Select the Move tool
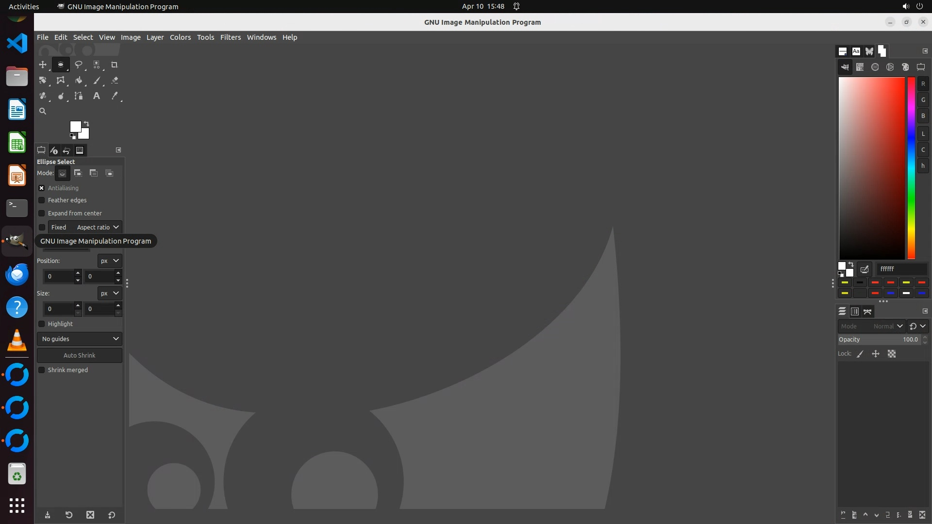This screenshot has height=524, width=932. [x=43, y=65]
